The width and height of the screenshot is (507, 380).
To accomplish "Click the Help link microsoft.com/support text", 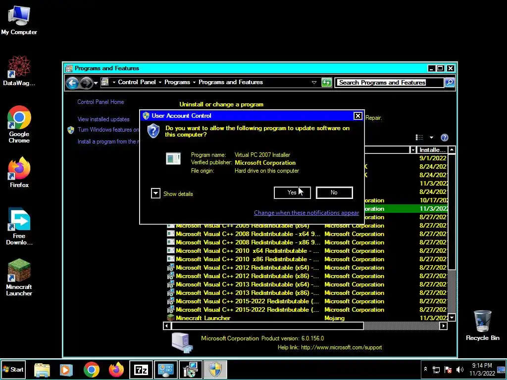I will point(342,347).
